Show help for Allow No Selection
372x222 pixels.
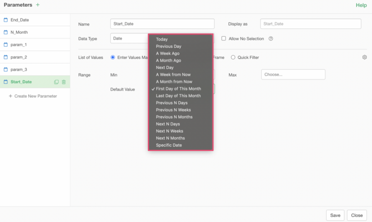[271, 38]
